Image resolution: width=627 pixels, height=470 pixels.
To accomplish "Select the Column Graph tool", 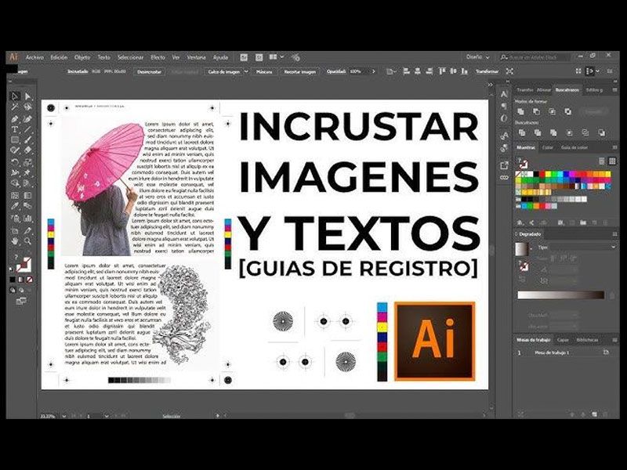I will pyautogui.click(x=27, y=219).
